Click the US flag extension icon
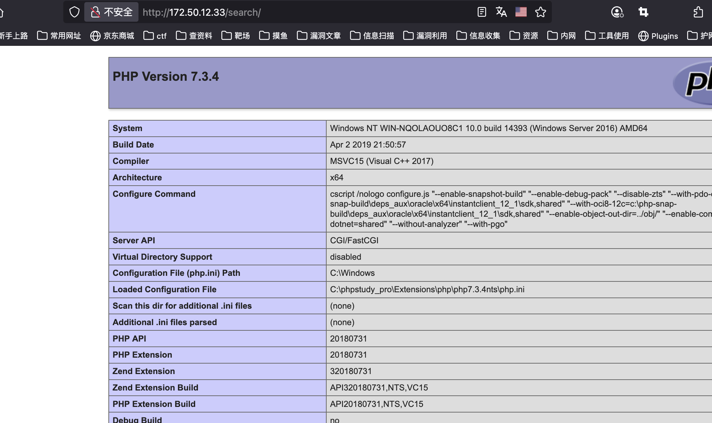 (521, 12)
